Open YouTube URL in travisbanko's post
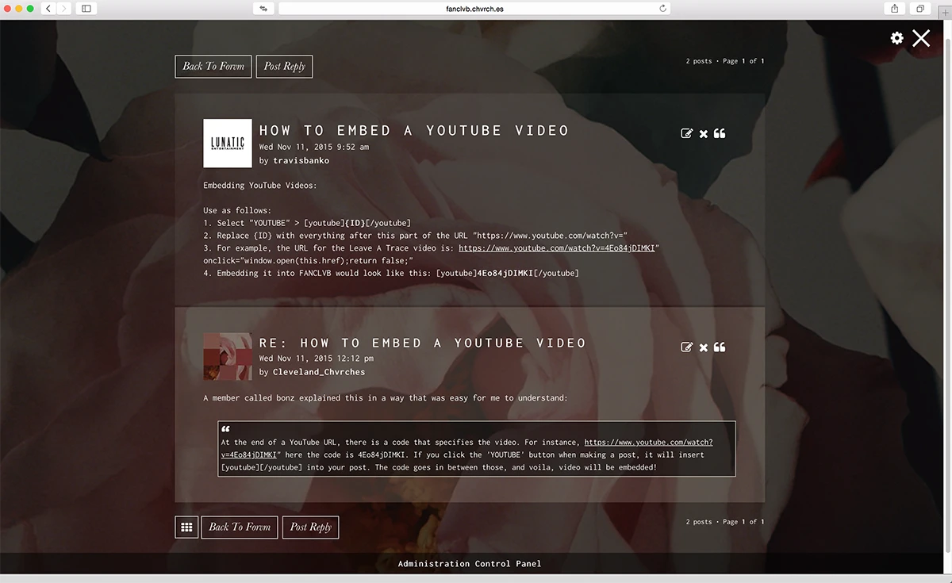The width and height of the screenshot is (952, 583). pyautogui.click(x=557, y=247)
